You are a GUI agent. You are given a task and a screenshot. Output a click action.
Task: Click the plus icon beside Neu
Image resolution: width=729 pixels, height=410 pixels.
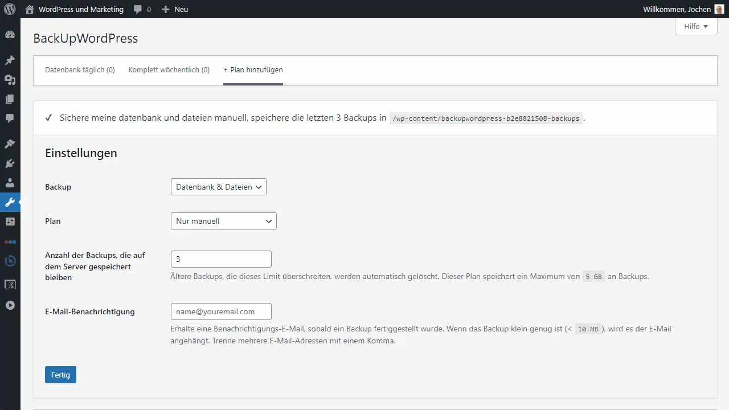tap(166, 10)
